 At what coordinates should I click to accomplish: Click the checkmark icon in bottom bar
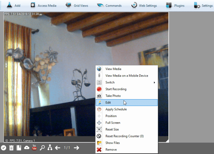[x=3, y=148]
